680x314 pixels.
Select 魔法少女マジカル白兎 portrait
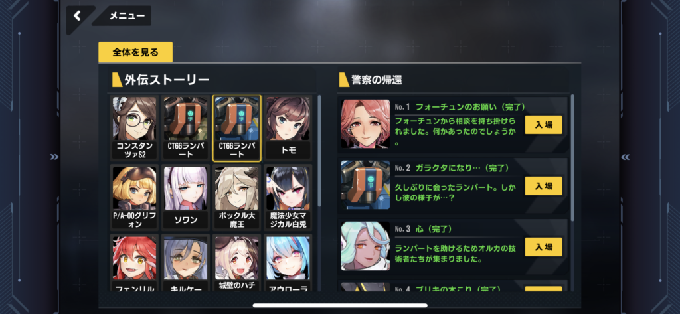point(288,197)
